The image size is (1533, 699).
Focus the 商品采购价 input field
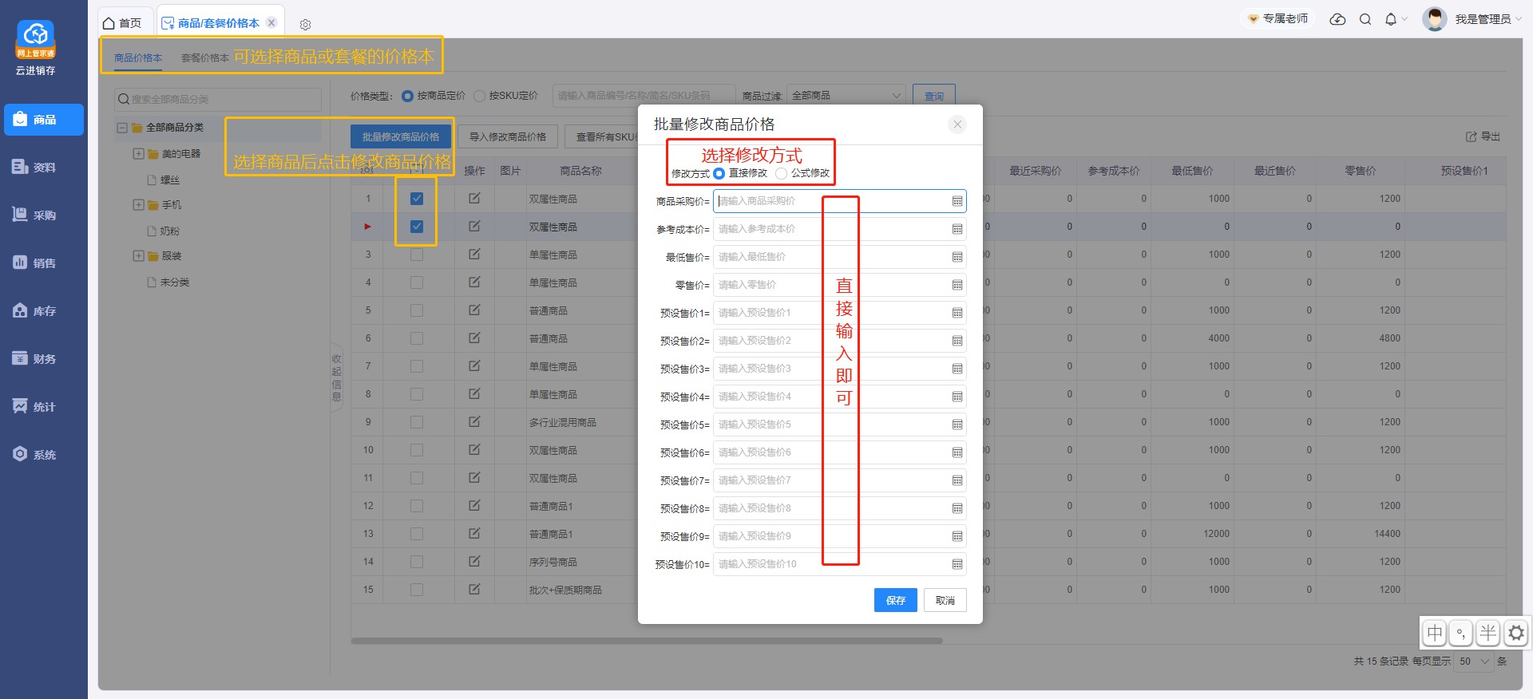[x=840, y=201]
